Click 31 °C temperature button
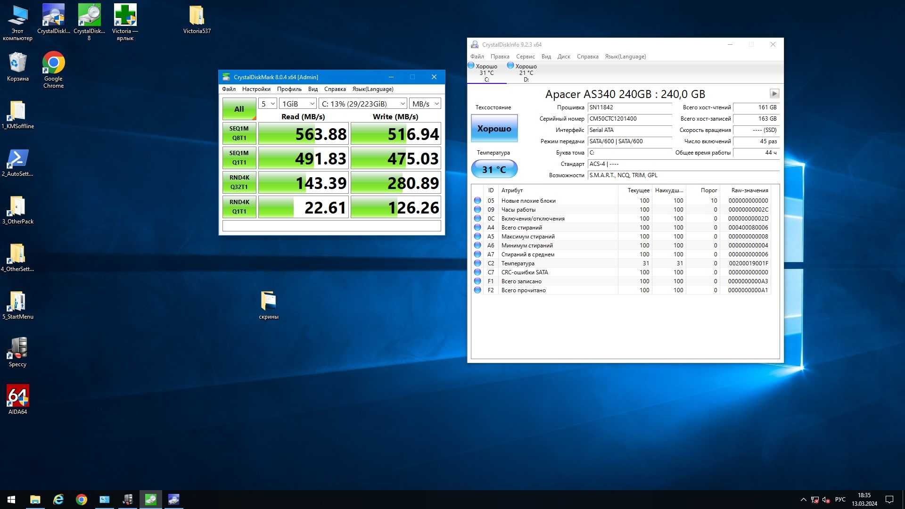The height and width of the screenshot is (509, 905). pyautogui.click(x=494, y=169)
